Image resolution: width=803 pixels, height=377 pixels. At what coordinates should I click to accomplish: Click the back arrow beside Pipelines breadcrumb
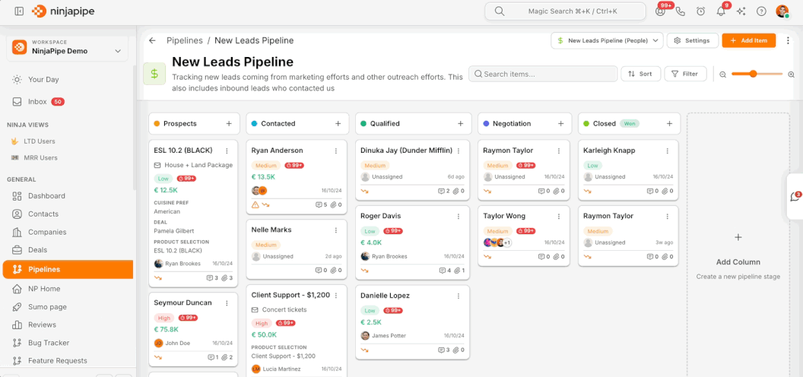(152, 40)
